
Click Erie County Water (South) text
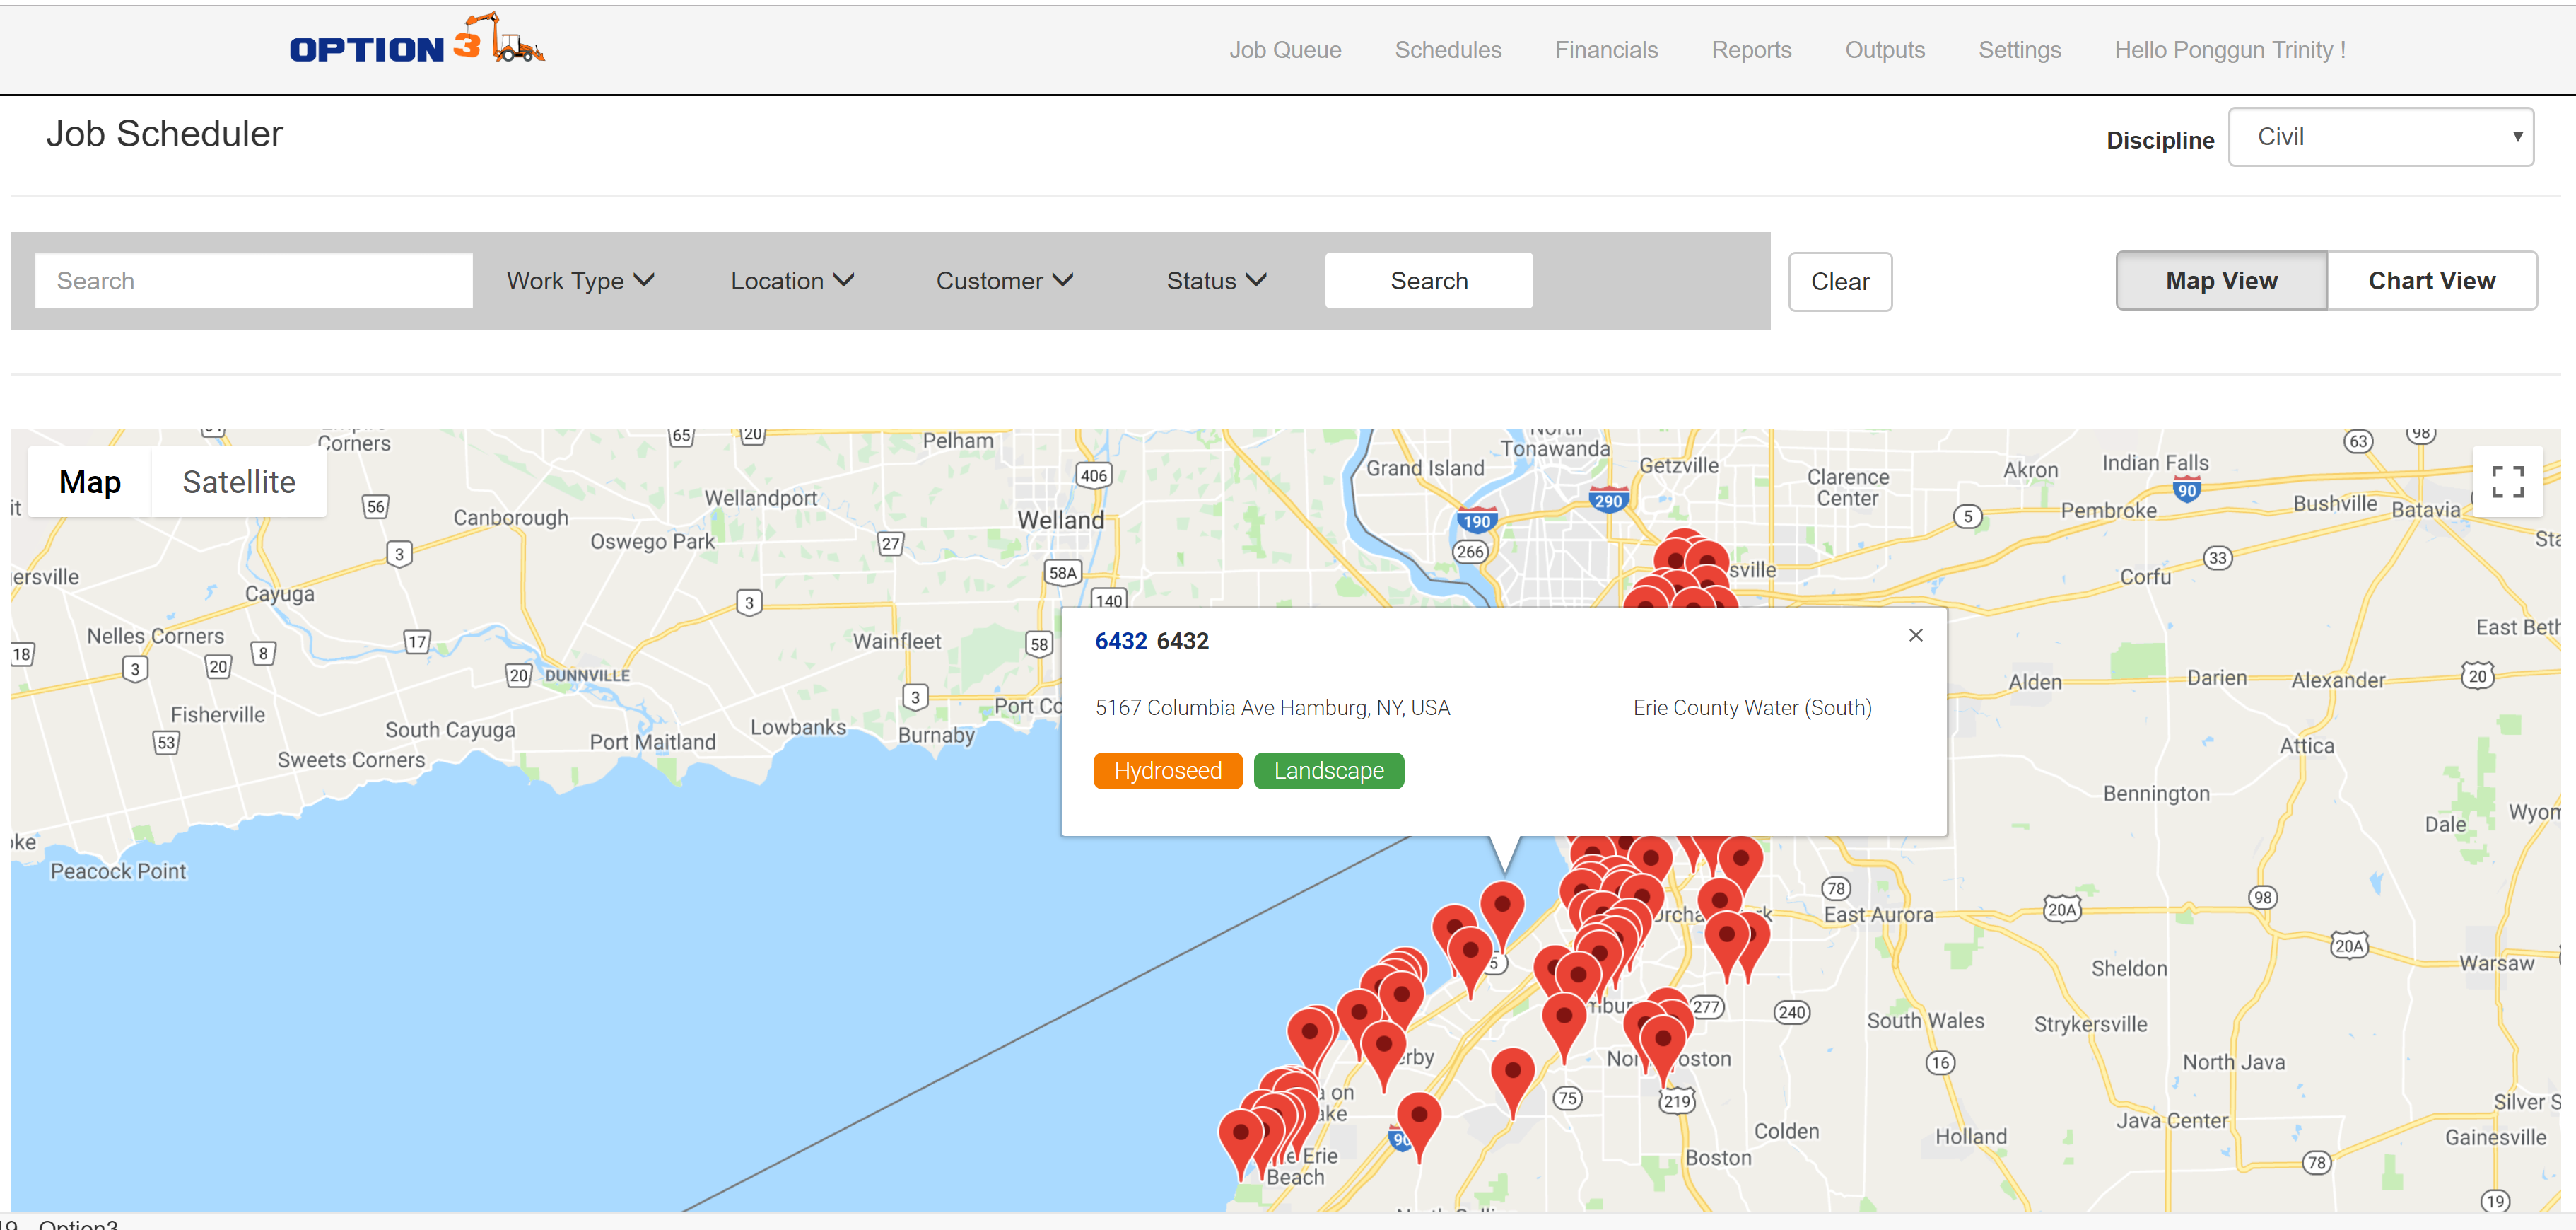[1751, 709]
